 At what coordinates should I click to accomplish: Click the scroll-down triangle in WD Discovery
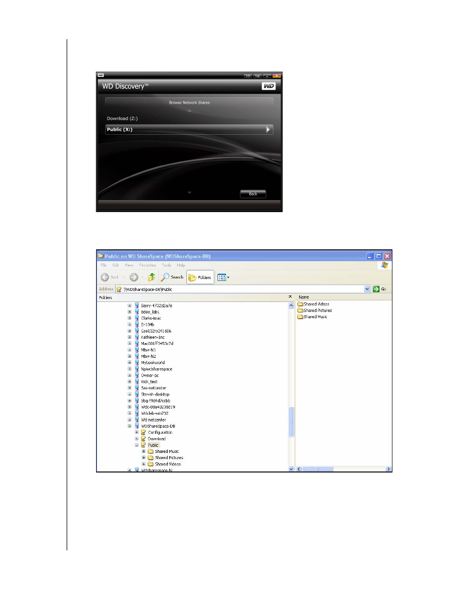point(189,193)
